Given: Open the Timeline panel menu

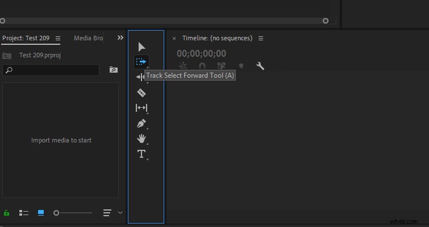Looking at the screenshot, I should 261,38.
